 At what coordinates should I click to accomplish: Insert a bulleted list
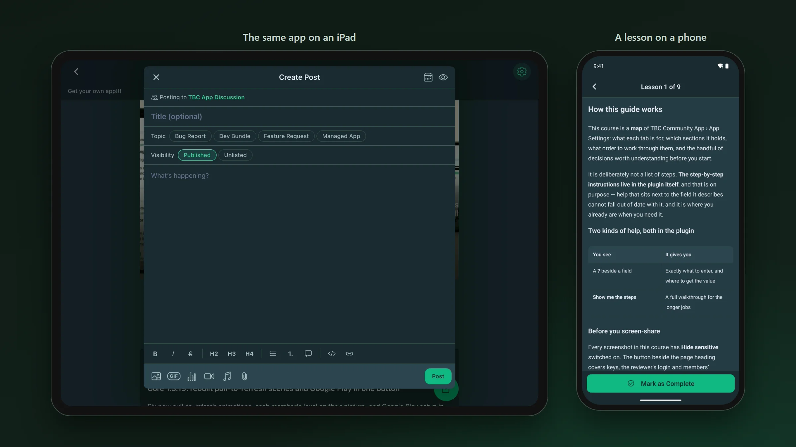pyautogui.click(x=273, y=354)
